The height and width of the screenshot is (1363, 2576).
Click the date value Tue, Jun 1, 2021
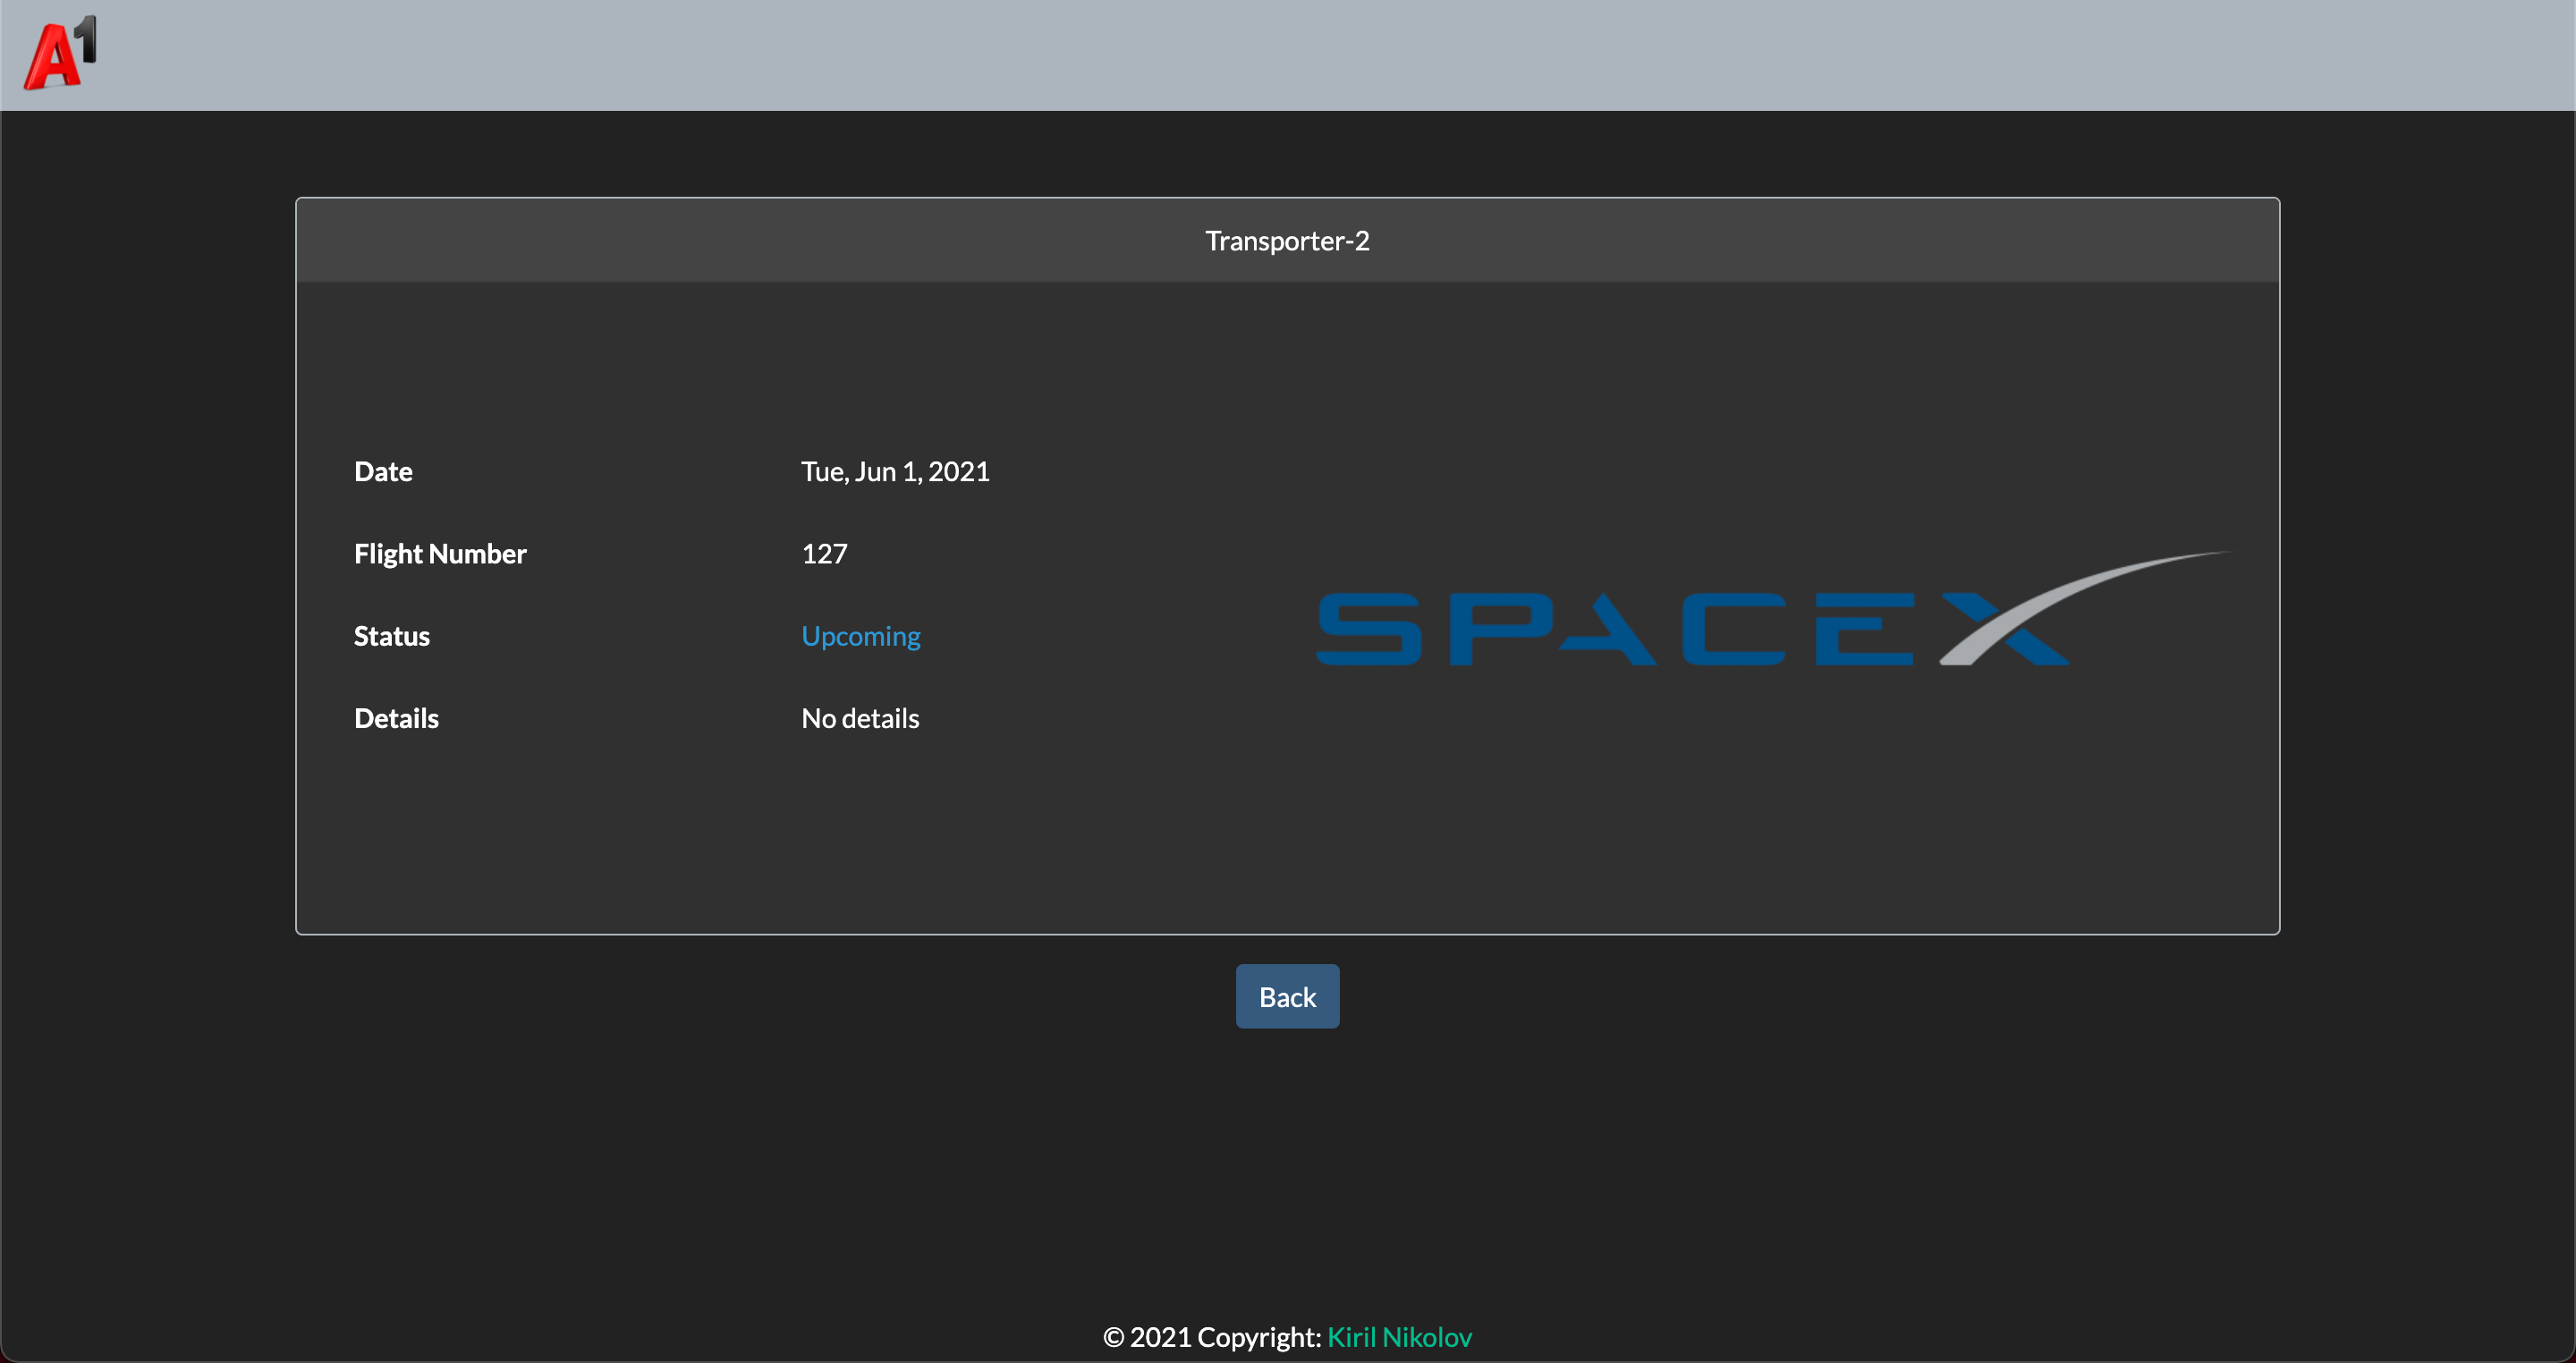pyautogui.click(x=895, y=472)
